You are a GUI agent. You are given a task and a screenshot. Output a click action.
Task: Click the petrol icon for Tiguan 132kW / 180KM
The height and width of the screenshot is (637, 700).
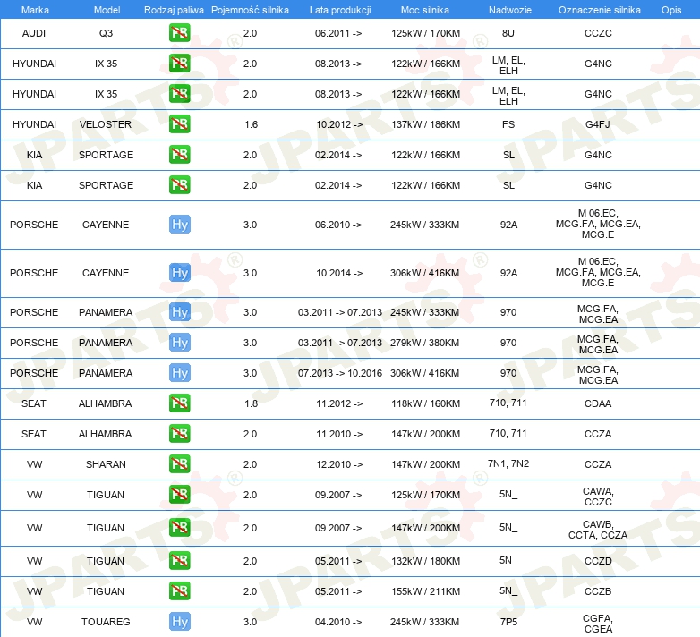pos(179,561)
